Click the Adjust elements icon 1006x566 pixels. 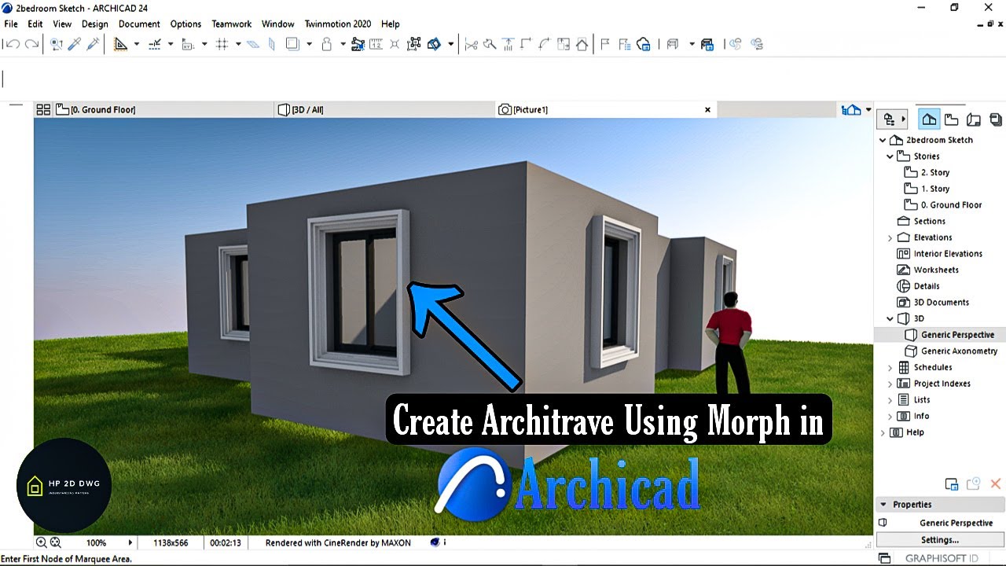pos(509,44)
